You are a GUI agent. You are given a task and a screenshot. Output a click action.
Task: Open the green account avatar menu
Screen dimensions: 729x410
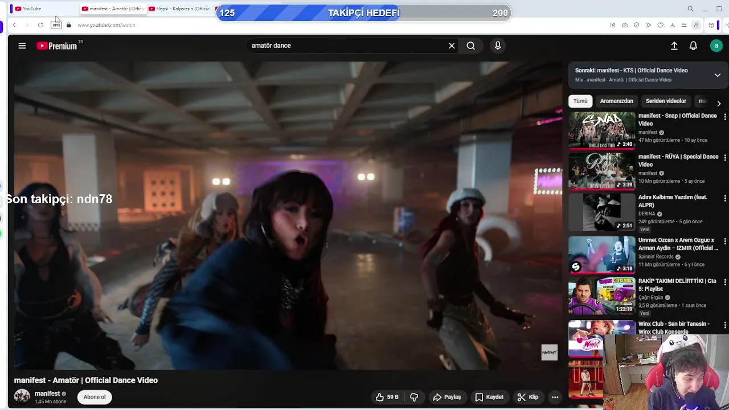coord(716,46)
